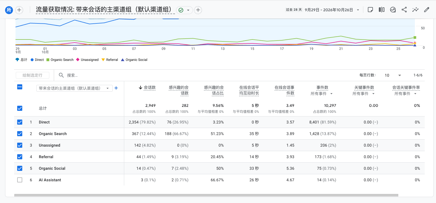436x203 pixels.
Task: Click the Organic Search line endpoint marker
Action: 415,37
